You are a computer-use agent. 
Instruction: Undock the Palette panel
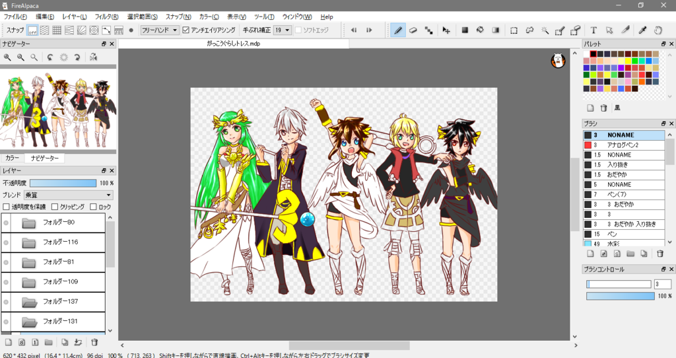coord(663,44)
